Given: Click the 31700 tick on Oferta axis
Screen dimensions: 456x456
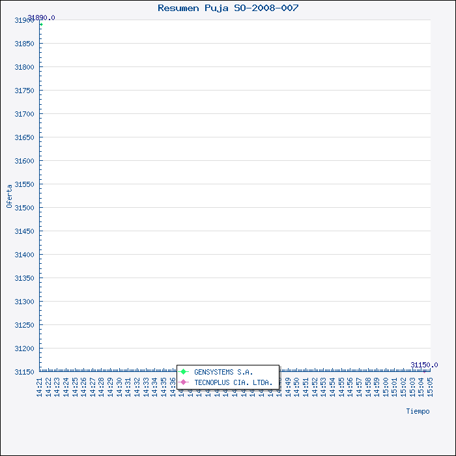Looking at the screenshot, I should pos(24,114).
